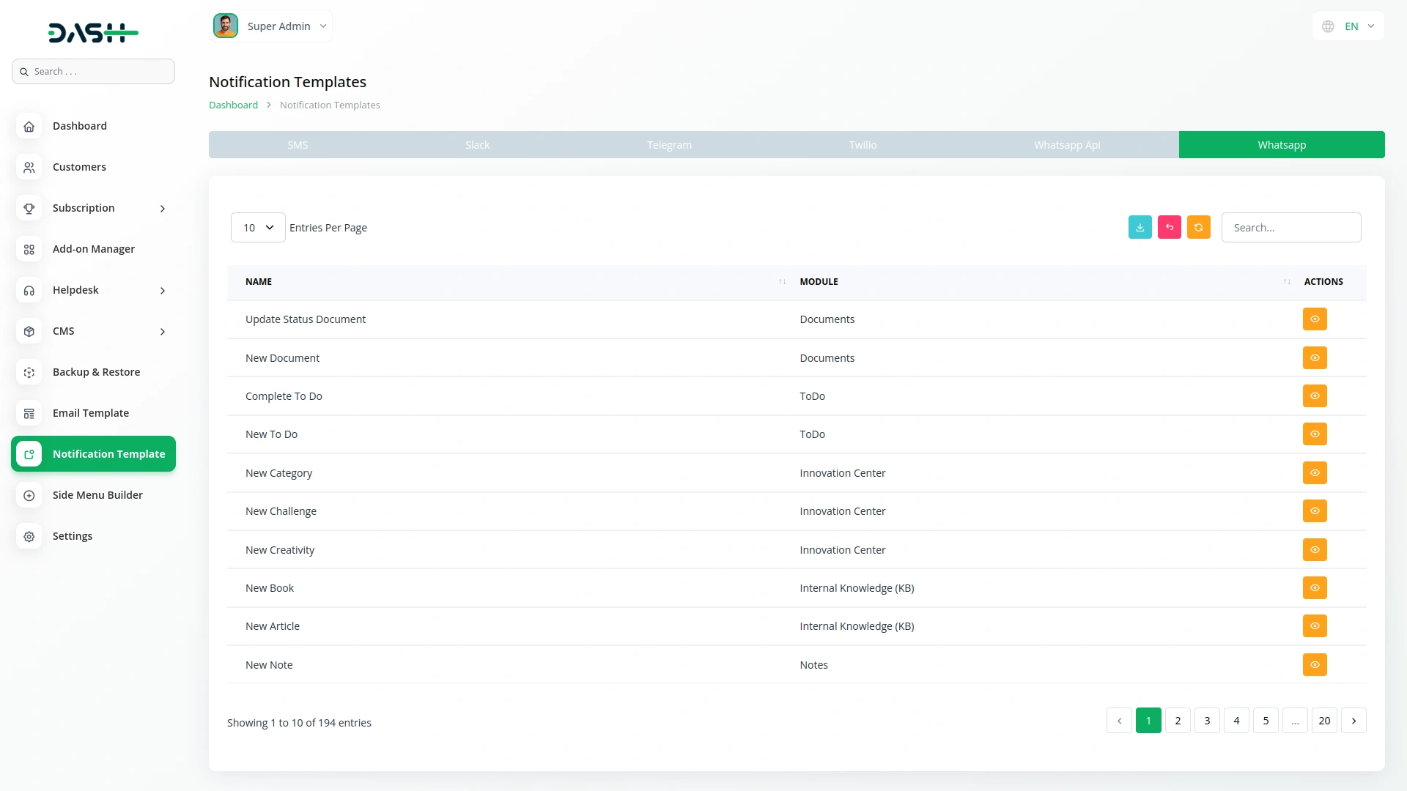Click the globe language icon

1328,26
